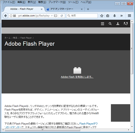Viewport: 135px width, 133px height.
Task: Click the scroll left arrow
Action: click(x=3, y=130)
